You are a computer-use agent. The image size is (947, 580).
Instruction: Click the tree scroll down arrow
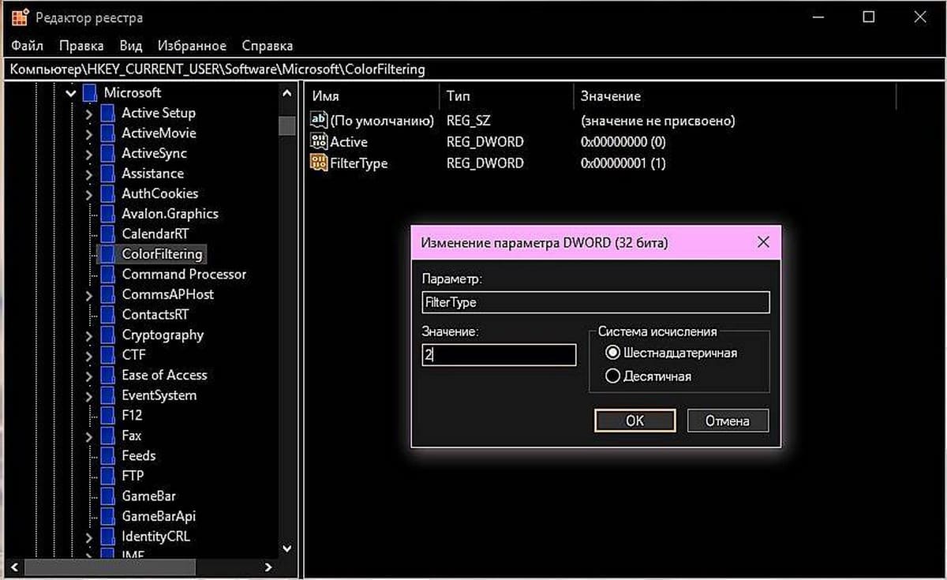287,548
